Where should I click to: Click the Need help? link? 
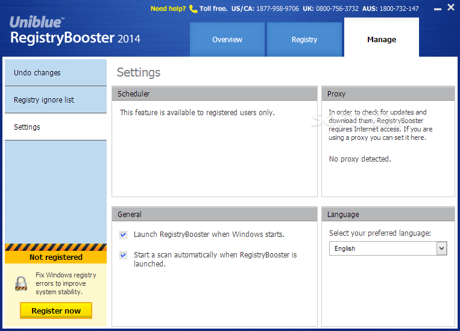coord(168,8)
